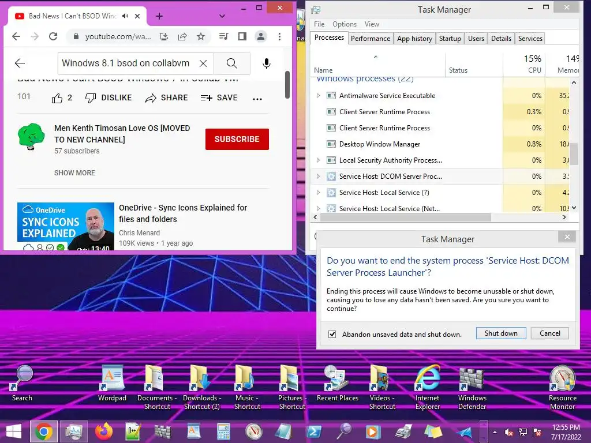
Task: Reload the YouTube page in Chrome
Action: click(53, 36)
